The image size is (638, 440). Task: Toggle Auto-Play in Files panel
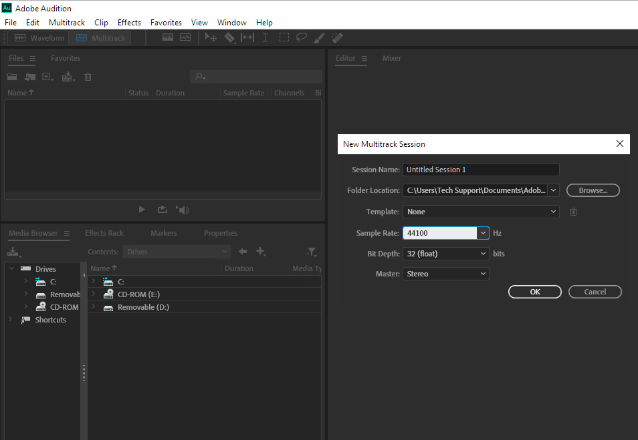coord(183,210)
